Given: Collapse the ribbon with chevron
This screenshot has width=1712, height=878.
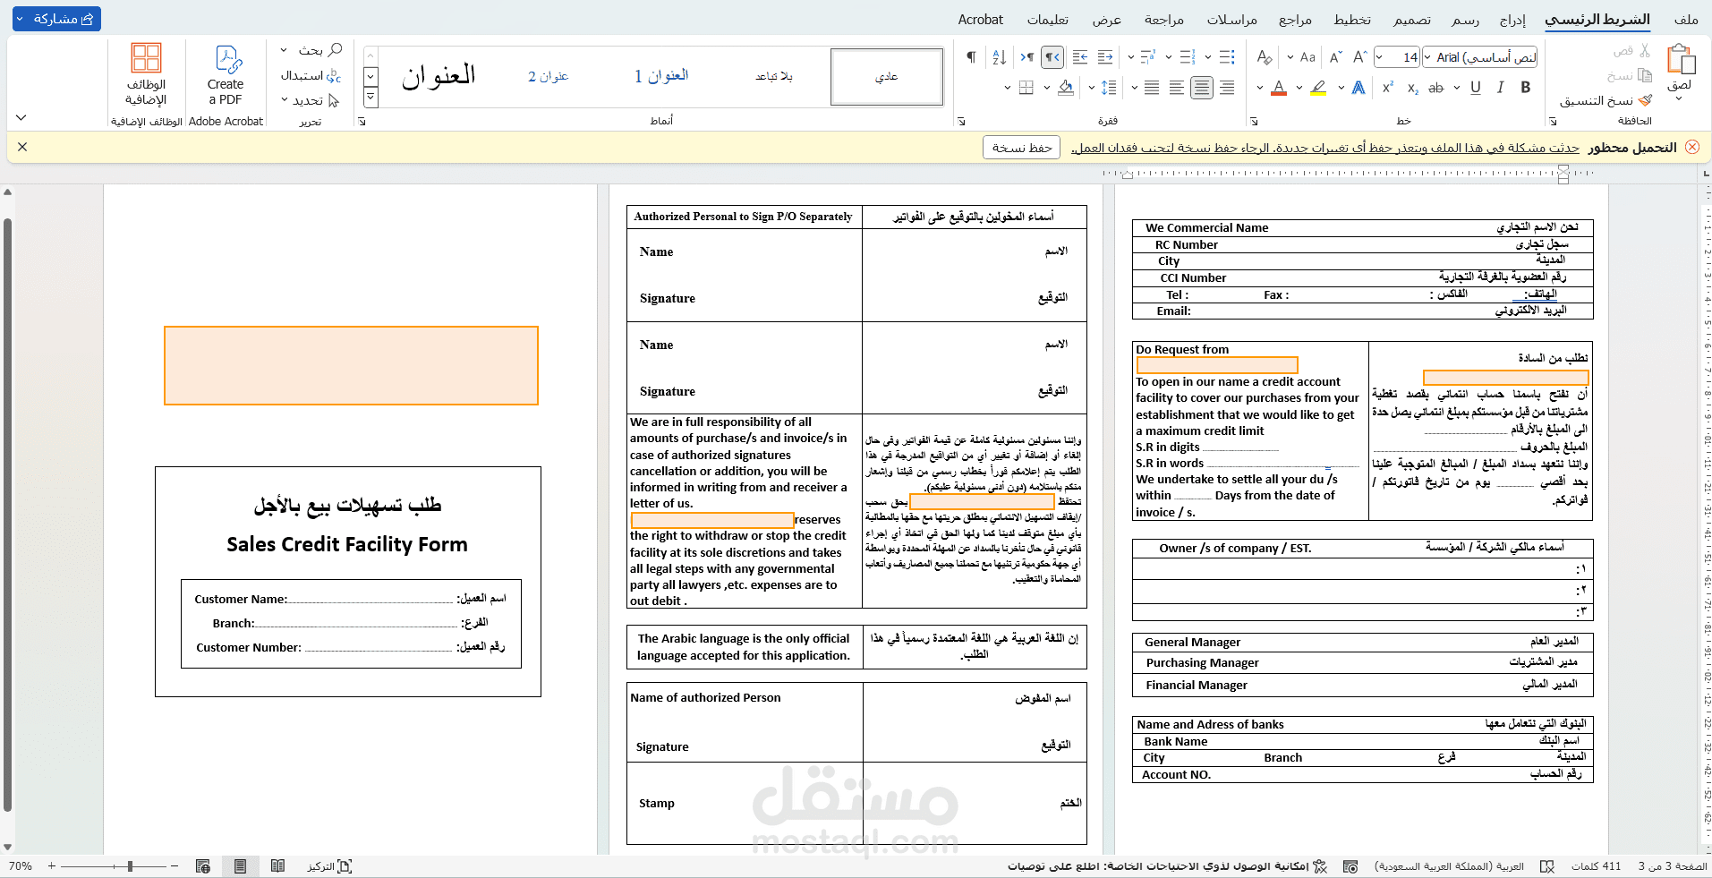Looking at the screenshot, I should coord(21,117).
